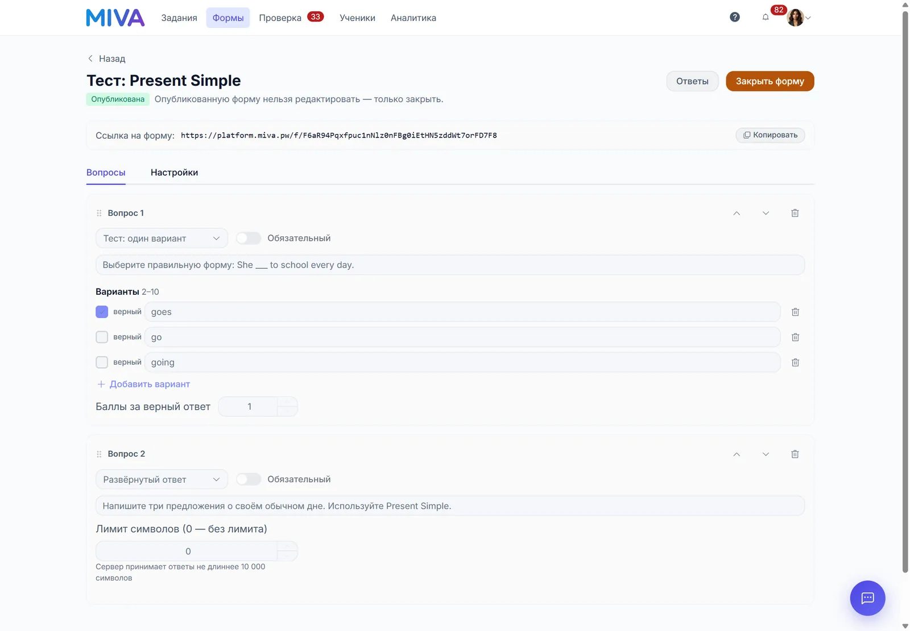Click the character limit stepper field
Image resolution: width=910 pixels, height=631 pixels.
[x=196, y=551]
